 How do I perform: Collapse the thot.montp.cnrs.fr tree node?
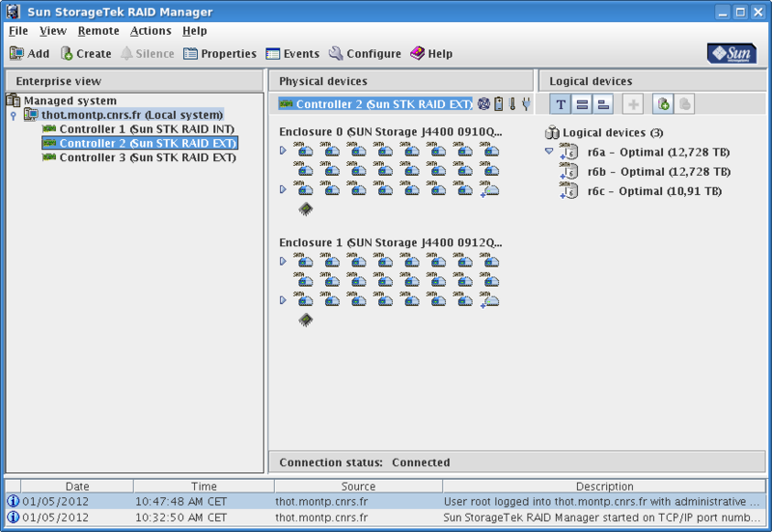[13, 115]
